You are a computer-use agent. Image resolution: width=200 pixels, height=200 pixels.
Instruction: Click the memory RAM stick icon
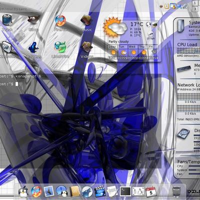click(184, 69)
